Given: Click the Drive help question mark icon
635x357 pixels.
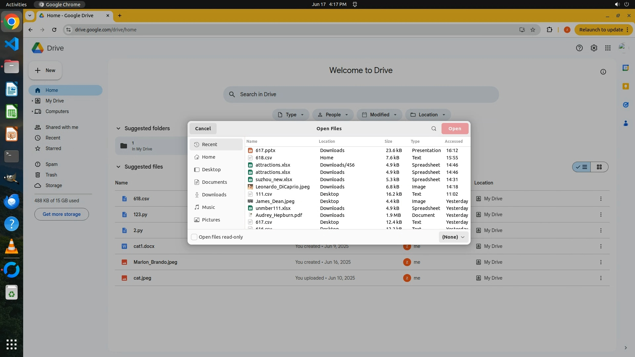Looking at the screenshot, I should pyautogui.click(x=579, y=48).
